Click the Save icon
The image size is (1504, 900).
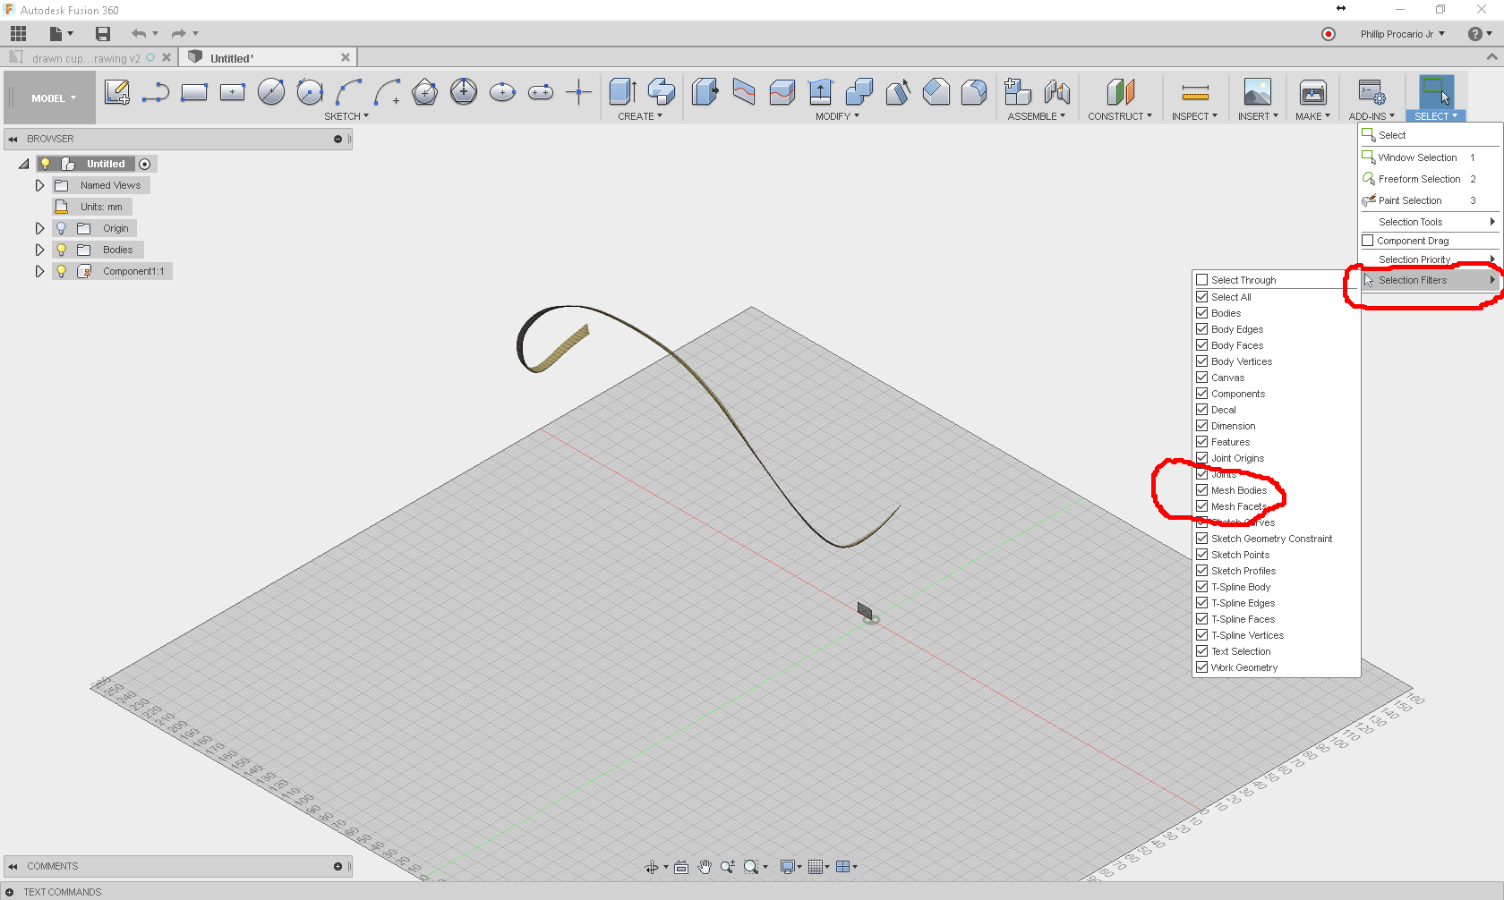pos(103,34)
